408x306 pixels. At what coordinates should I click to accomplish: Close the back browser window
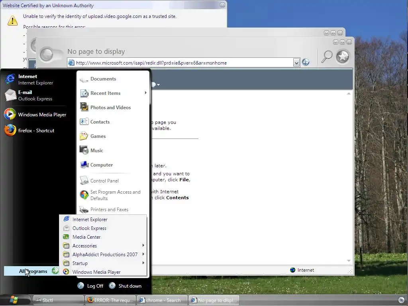[x=340, y=33]
